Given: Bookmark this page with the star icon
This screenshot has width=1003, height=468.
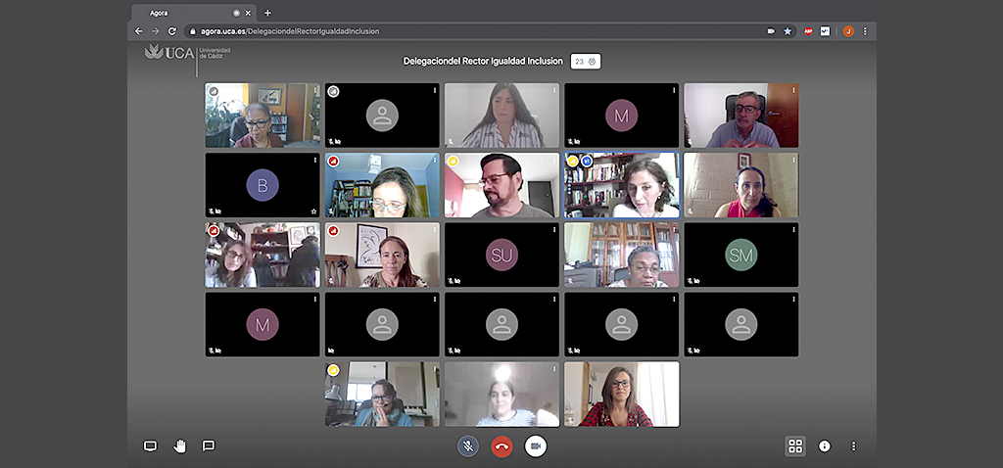Looking at the screenshot, I should pyautogui.click(x=788, y=31).
